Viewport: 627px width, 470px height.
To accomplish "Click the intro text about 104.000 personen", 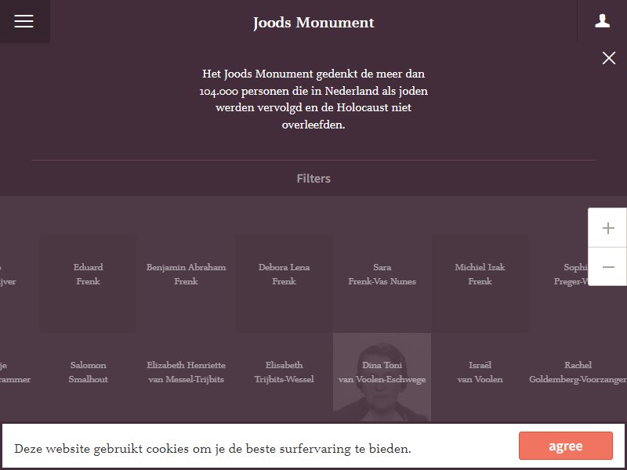I will 313,99.
